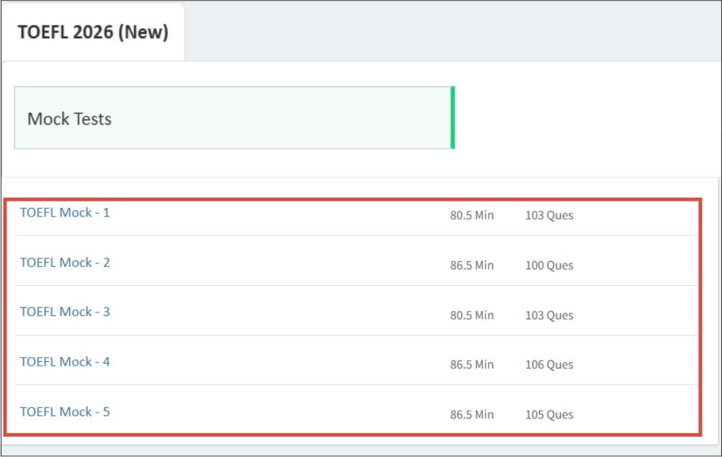
Task: Open the TOEFL Mock - 2 link
Action: click(65, 263)
